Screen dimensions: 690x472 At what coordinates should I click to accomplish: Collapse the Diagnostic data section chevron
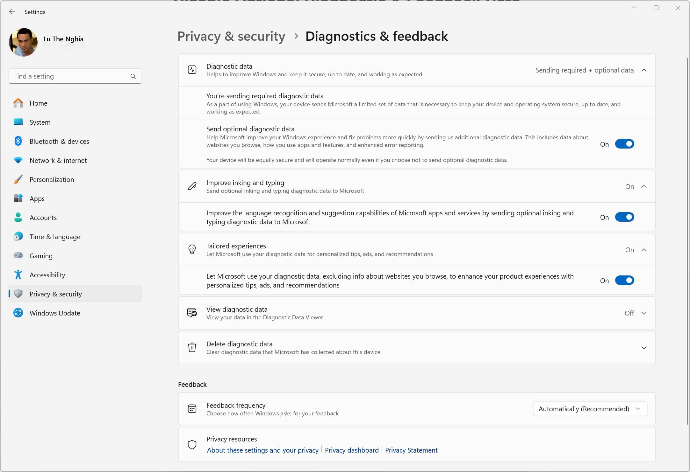(x=644, y=70)
